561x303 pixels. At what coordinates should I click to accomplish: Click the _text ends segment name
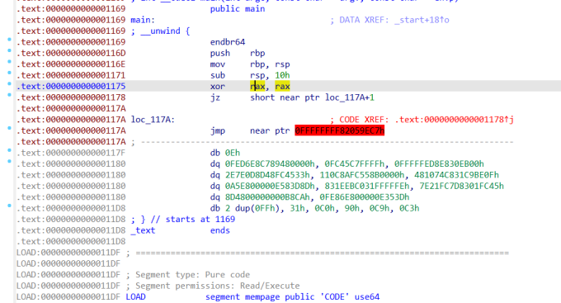point(143,230)
